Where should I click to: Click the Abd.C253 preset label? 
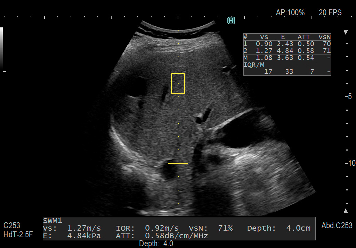pyautogui.click(x=337, y=225)
